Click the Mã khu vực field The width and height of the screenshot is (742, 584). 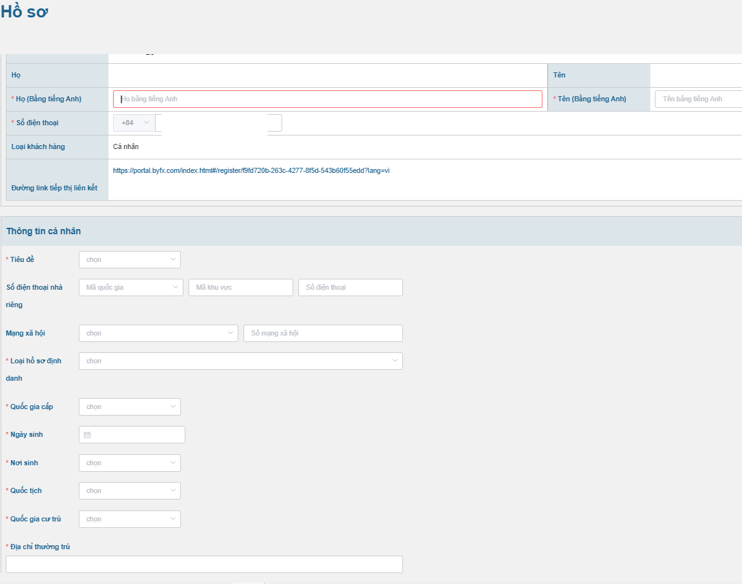[241, 288]
